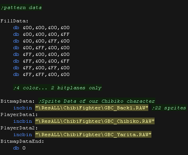Click the GBC_Yarita.RAW file path string
The height and width of the screenshot is (155, 188).
(93, 135)
